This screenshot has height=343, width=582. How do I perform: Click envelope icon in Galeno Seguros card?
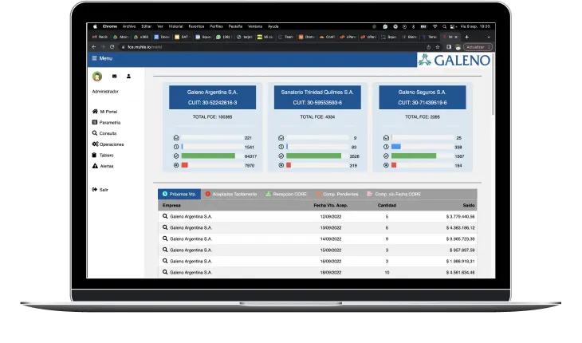coord(386,138)
